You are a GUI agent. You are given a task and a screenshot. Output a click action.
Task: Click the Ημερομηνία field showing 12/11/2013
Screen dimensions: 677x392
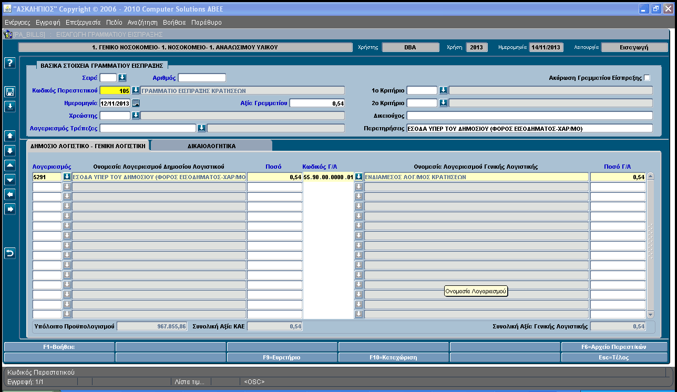[115, 103]
